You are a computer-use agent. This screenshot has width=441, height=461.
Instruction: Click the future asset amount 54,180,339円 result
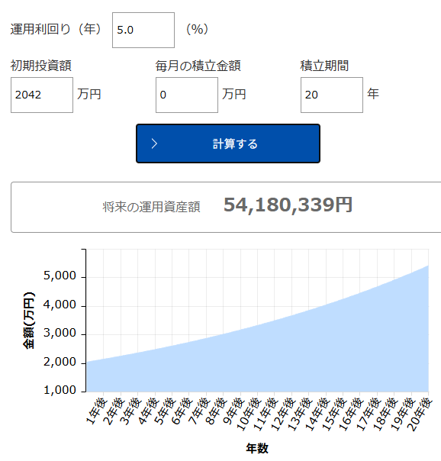point(288,205)
